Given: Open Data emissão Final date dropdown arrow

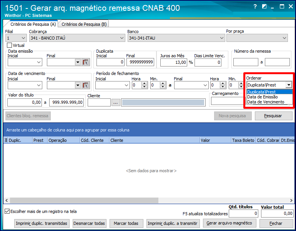Looking at the screenshot, I should (x=78, y=62).
